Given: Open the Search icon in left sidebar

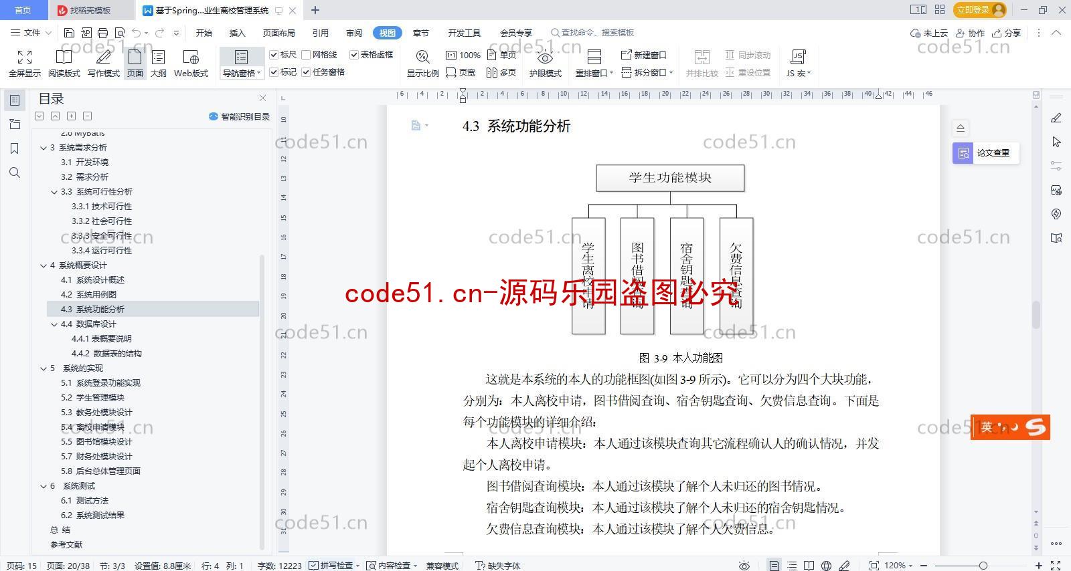Looking at the screenshot, I should click(15, 173).
